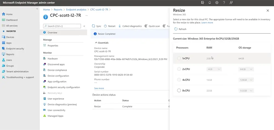Click the Managed Apps icon

point(44,116)
